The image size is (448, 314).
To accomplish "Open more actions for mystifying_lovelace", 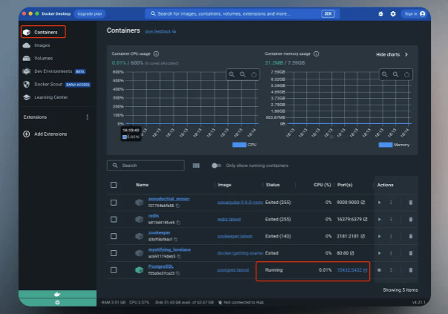I will click(391, 253).
